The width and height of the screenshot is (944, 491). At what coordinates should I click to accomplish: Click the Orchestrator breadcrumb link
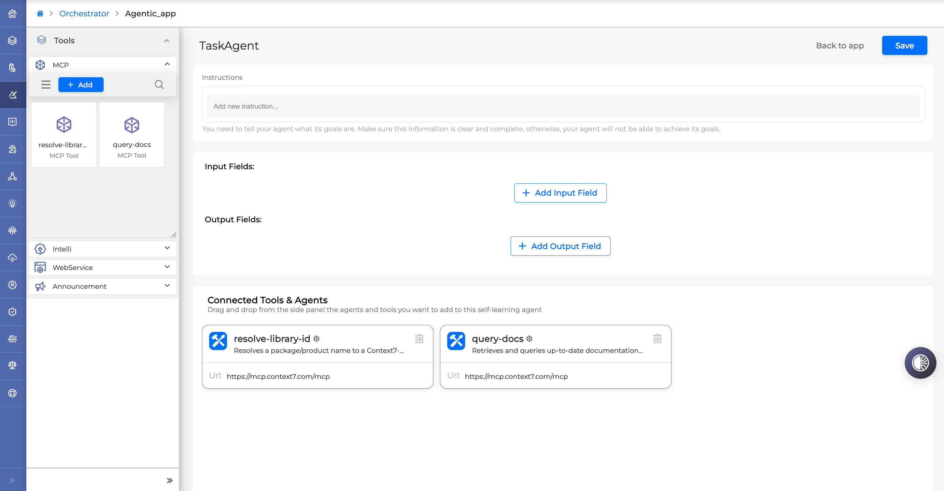[84, 13]
